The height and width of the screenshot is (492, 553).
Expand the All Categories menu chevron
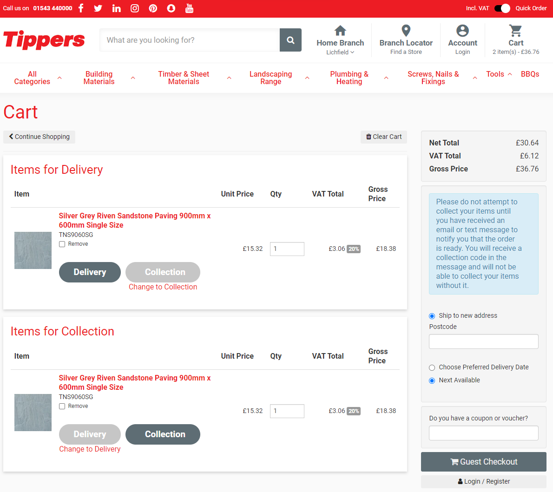[x=59, y=78]
